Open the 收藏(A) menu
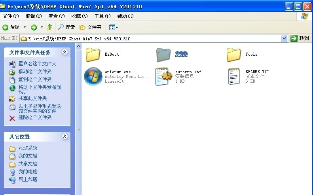The image size is (313, 195). [80, 16]
